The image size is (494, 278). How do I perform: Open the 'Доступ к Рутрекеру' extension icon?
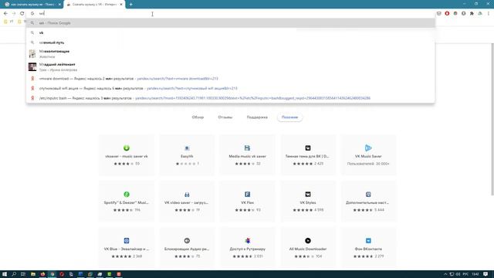coord(247,240)
